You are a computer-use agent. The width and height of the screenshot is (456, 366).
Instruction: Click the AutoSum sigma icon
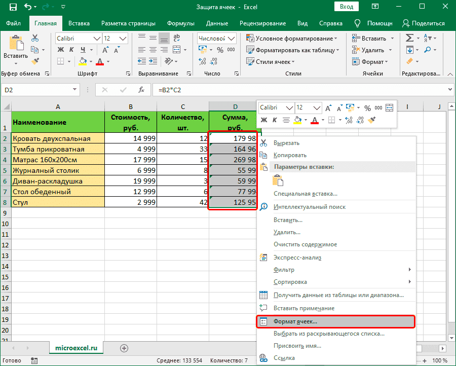point(409,39)
